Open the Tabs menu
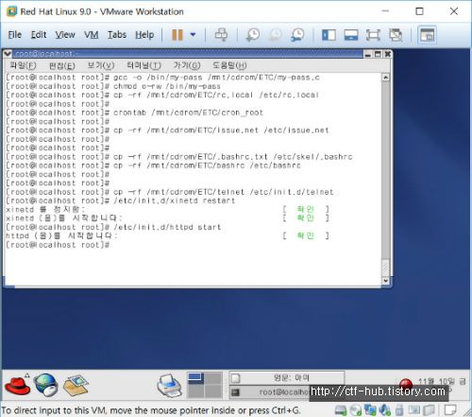The height and width of the screenshot is (417, 472). [117, 35]
